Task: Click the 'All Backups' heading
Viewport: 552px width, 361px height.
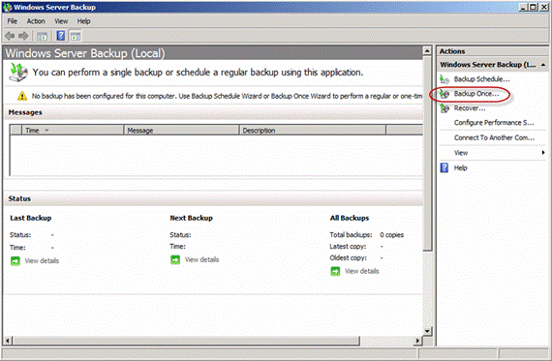Action: tap(350, 218)
